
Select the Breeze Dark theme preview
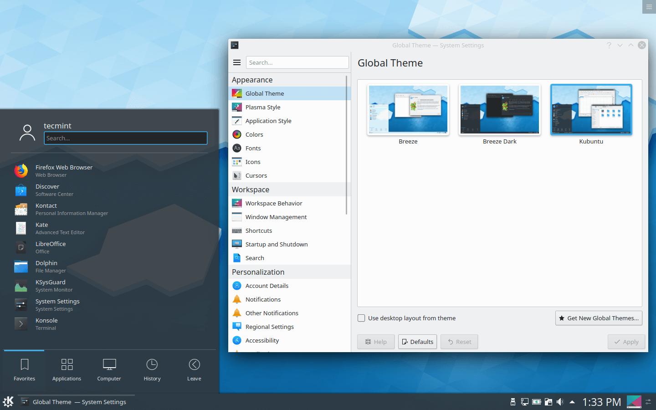[x=499, y=109]
